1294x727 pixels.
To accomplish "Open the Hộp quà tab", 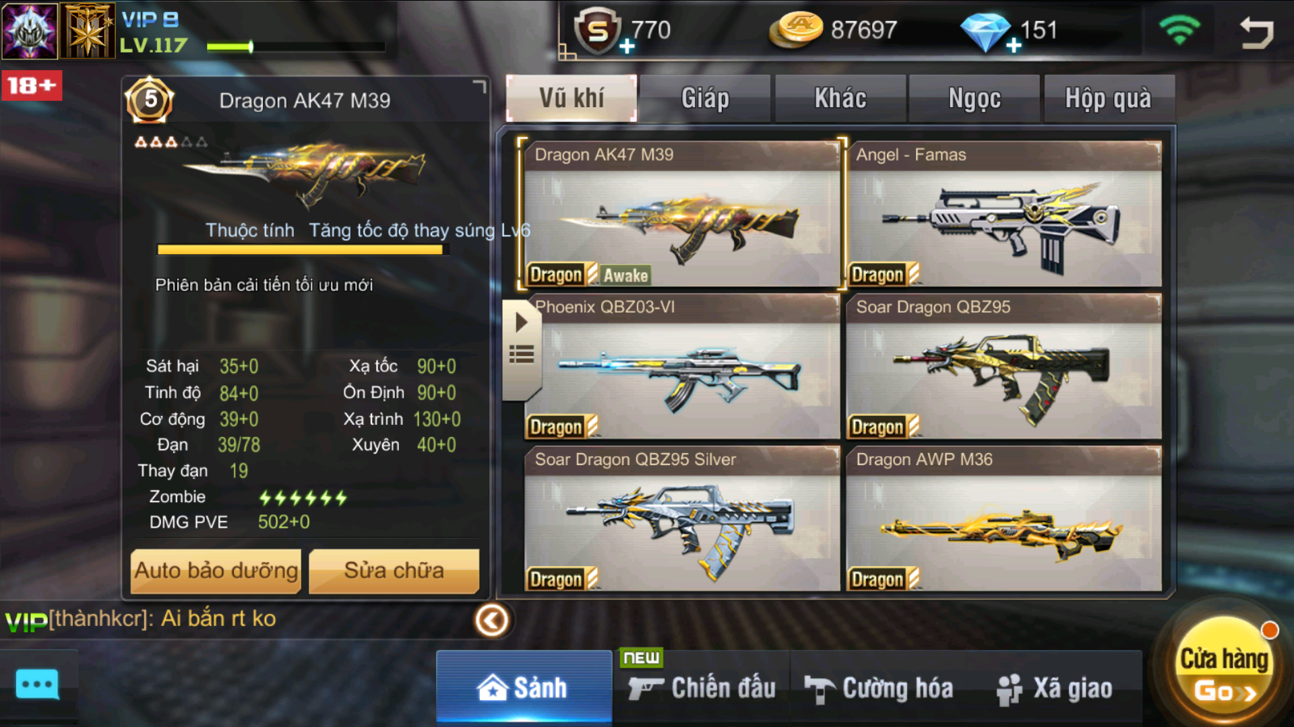I will pos(1109,99).
